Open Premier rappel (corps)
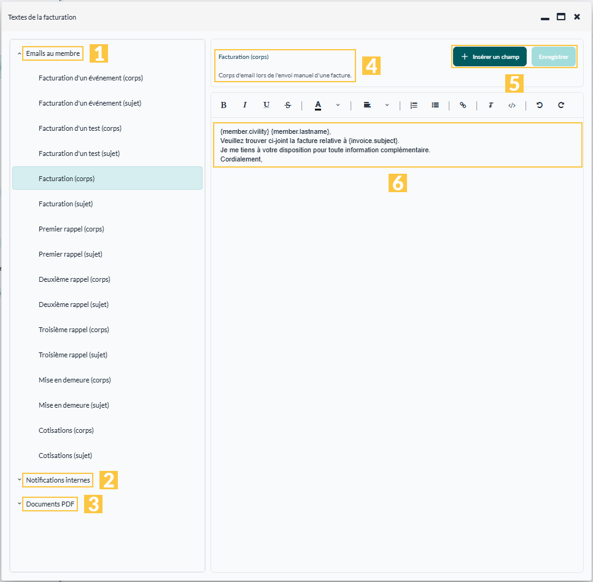This screenshot has width=593, height=582. 107,229
